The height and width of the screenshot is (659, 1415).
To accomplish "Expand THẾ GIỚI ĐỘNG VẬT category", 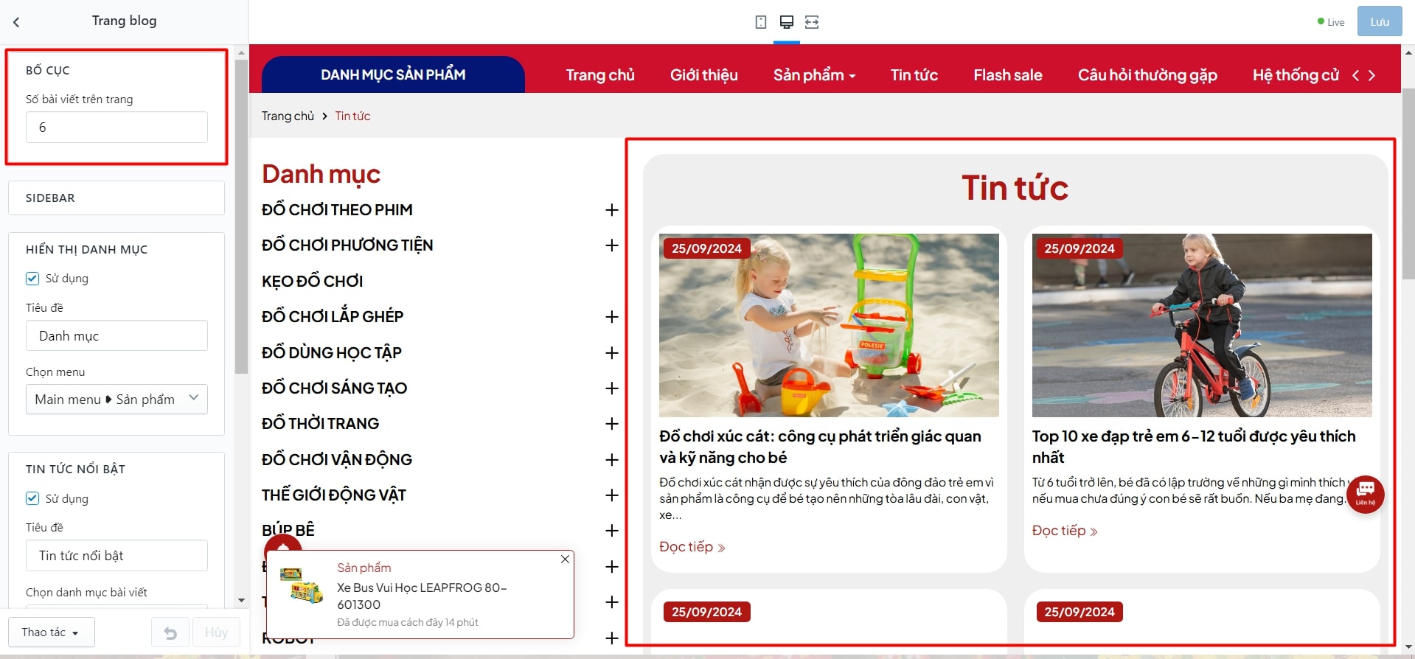I will (x=611, y=495).
